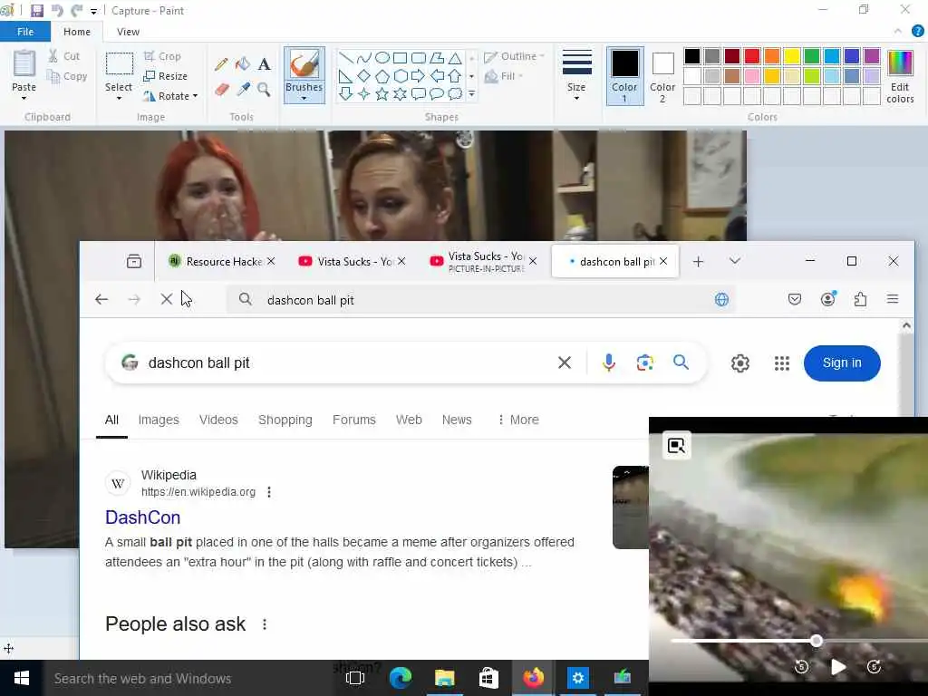The height and width of the screenshot is (696, 928).
Task: Clear the Google search box with X
Action: (x=565, y=362)
